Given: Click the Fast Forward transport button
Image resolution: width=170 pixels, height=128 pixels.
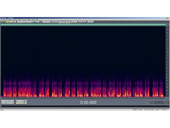Looking at the screenshot, I should coord(7,103).
